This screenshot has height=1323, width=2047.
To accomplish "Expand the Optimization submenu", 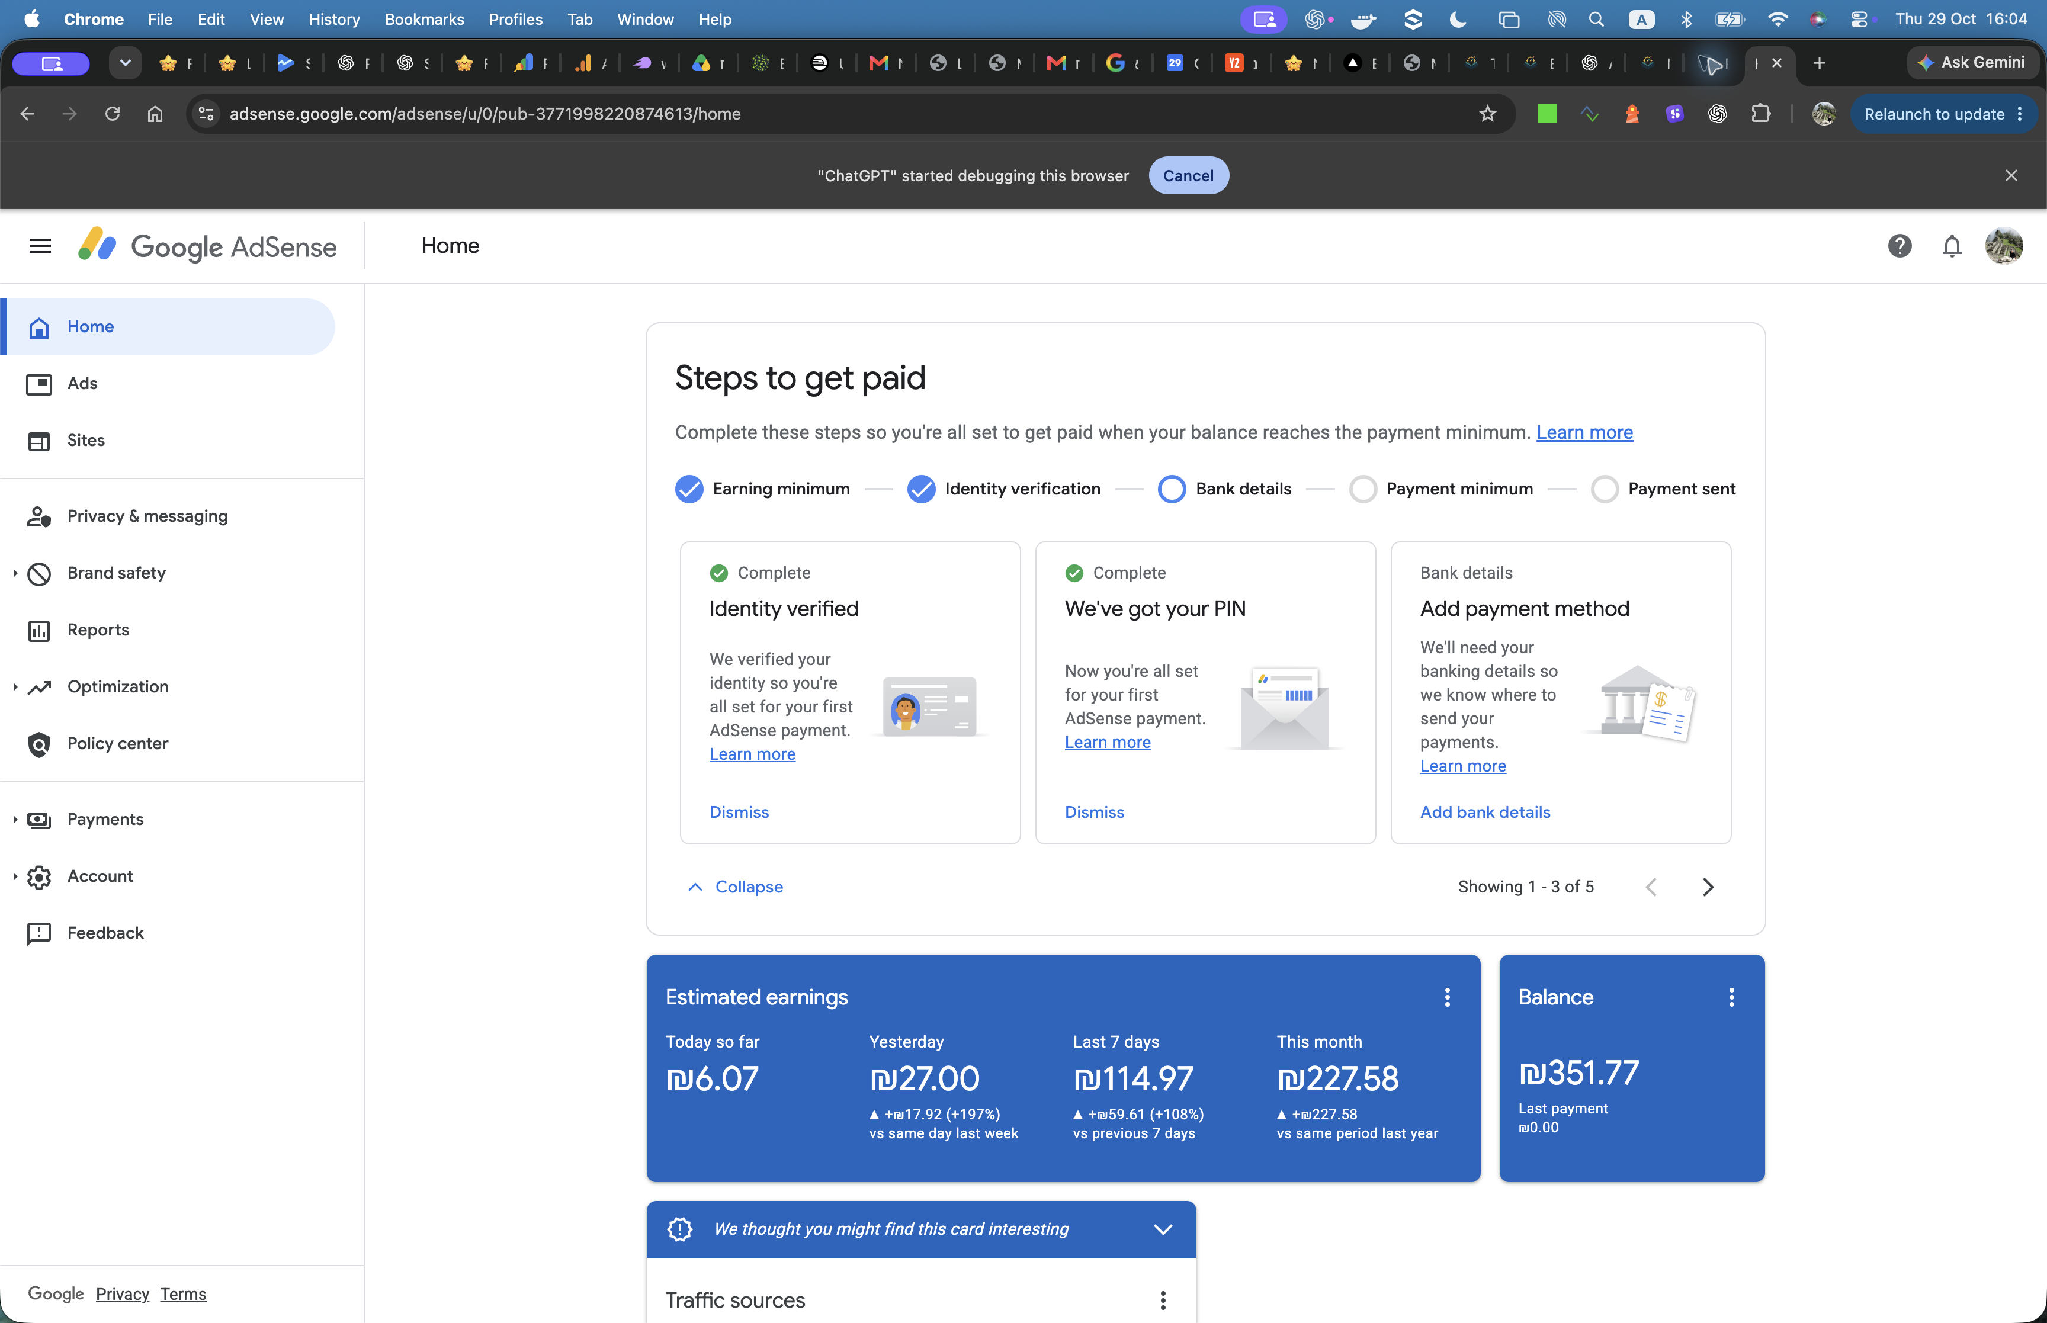I will [x=15, y=686].
